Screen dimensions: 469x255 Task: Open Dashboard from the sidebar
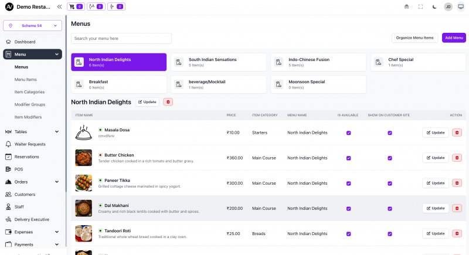(32, 42)
